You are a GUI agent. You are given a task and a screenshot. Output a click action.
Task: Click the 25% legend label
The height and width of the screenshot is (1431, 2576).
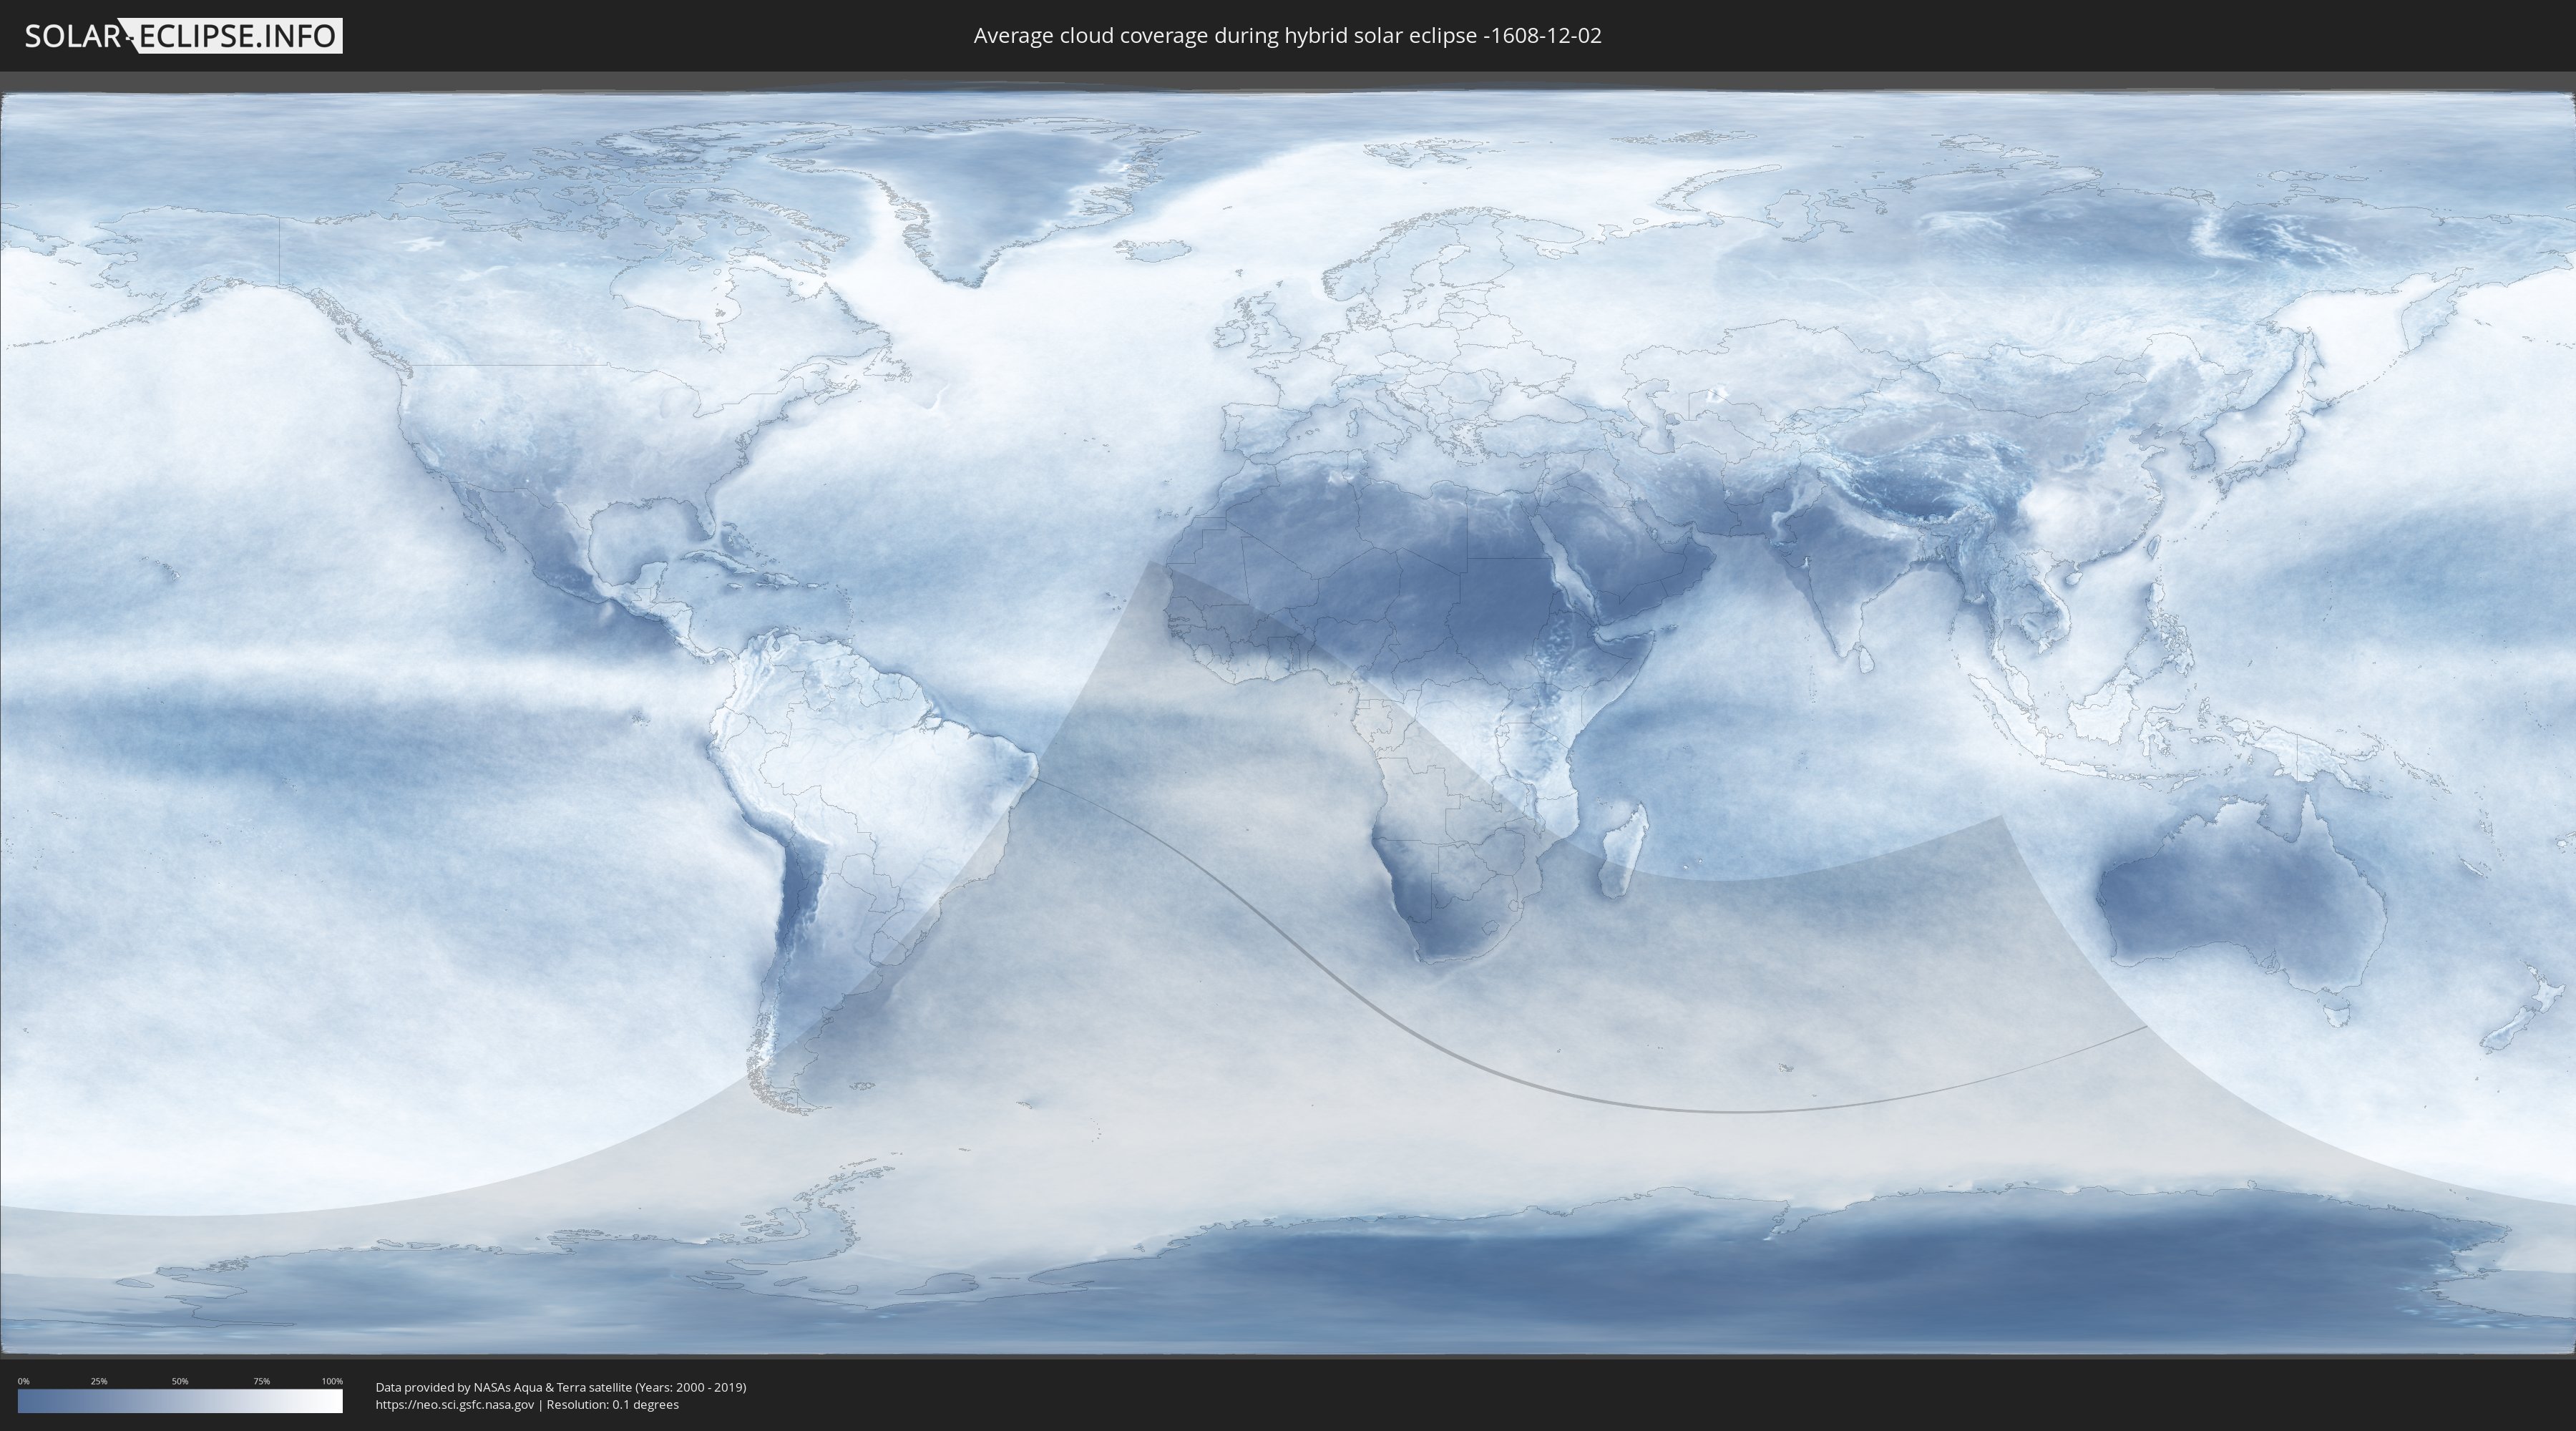coord(99,1381)
